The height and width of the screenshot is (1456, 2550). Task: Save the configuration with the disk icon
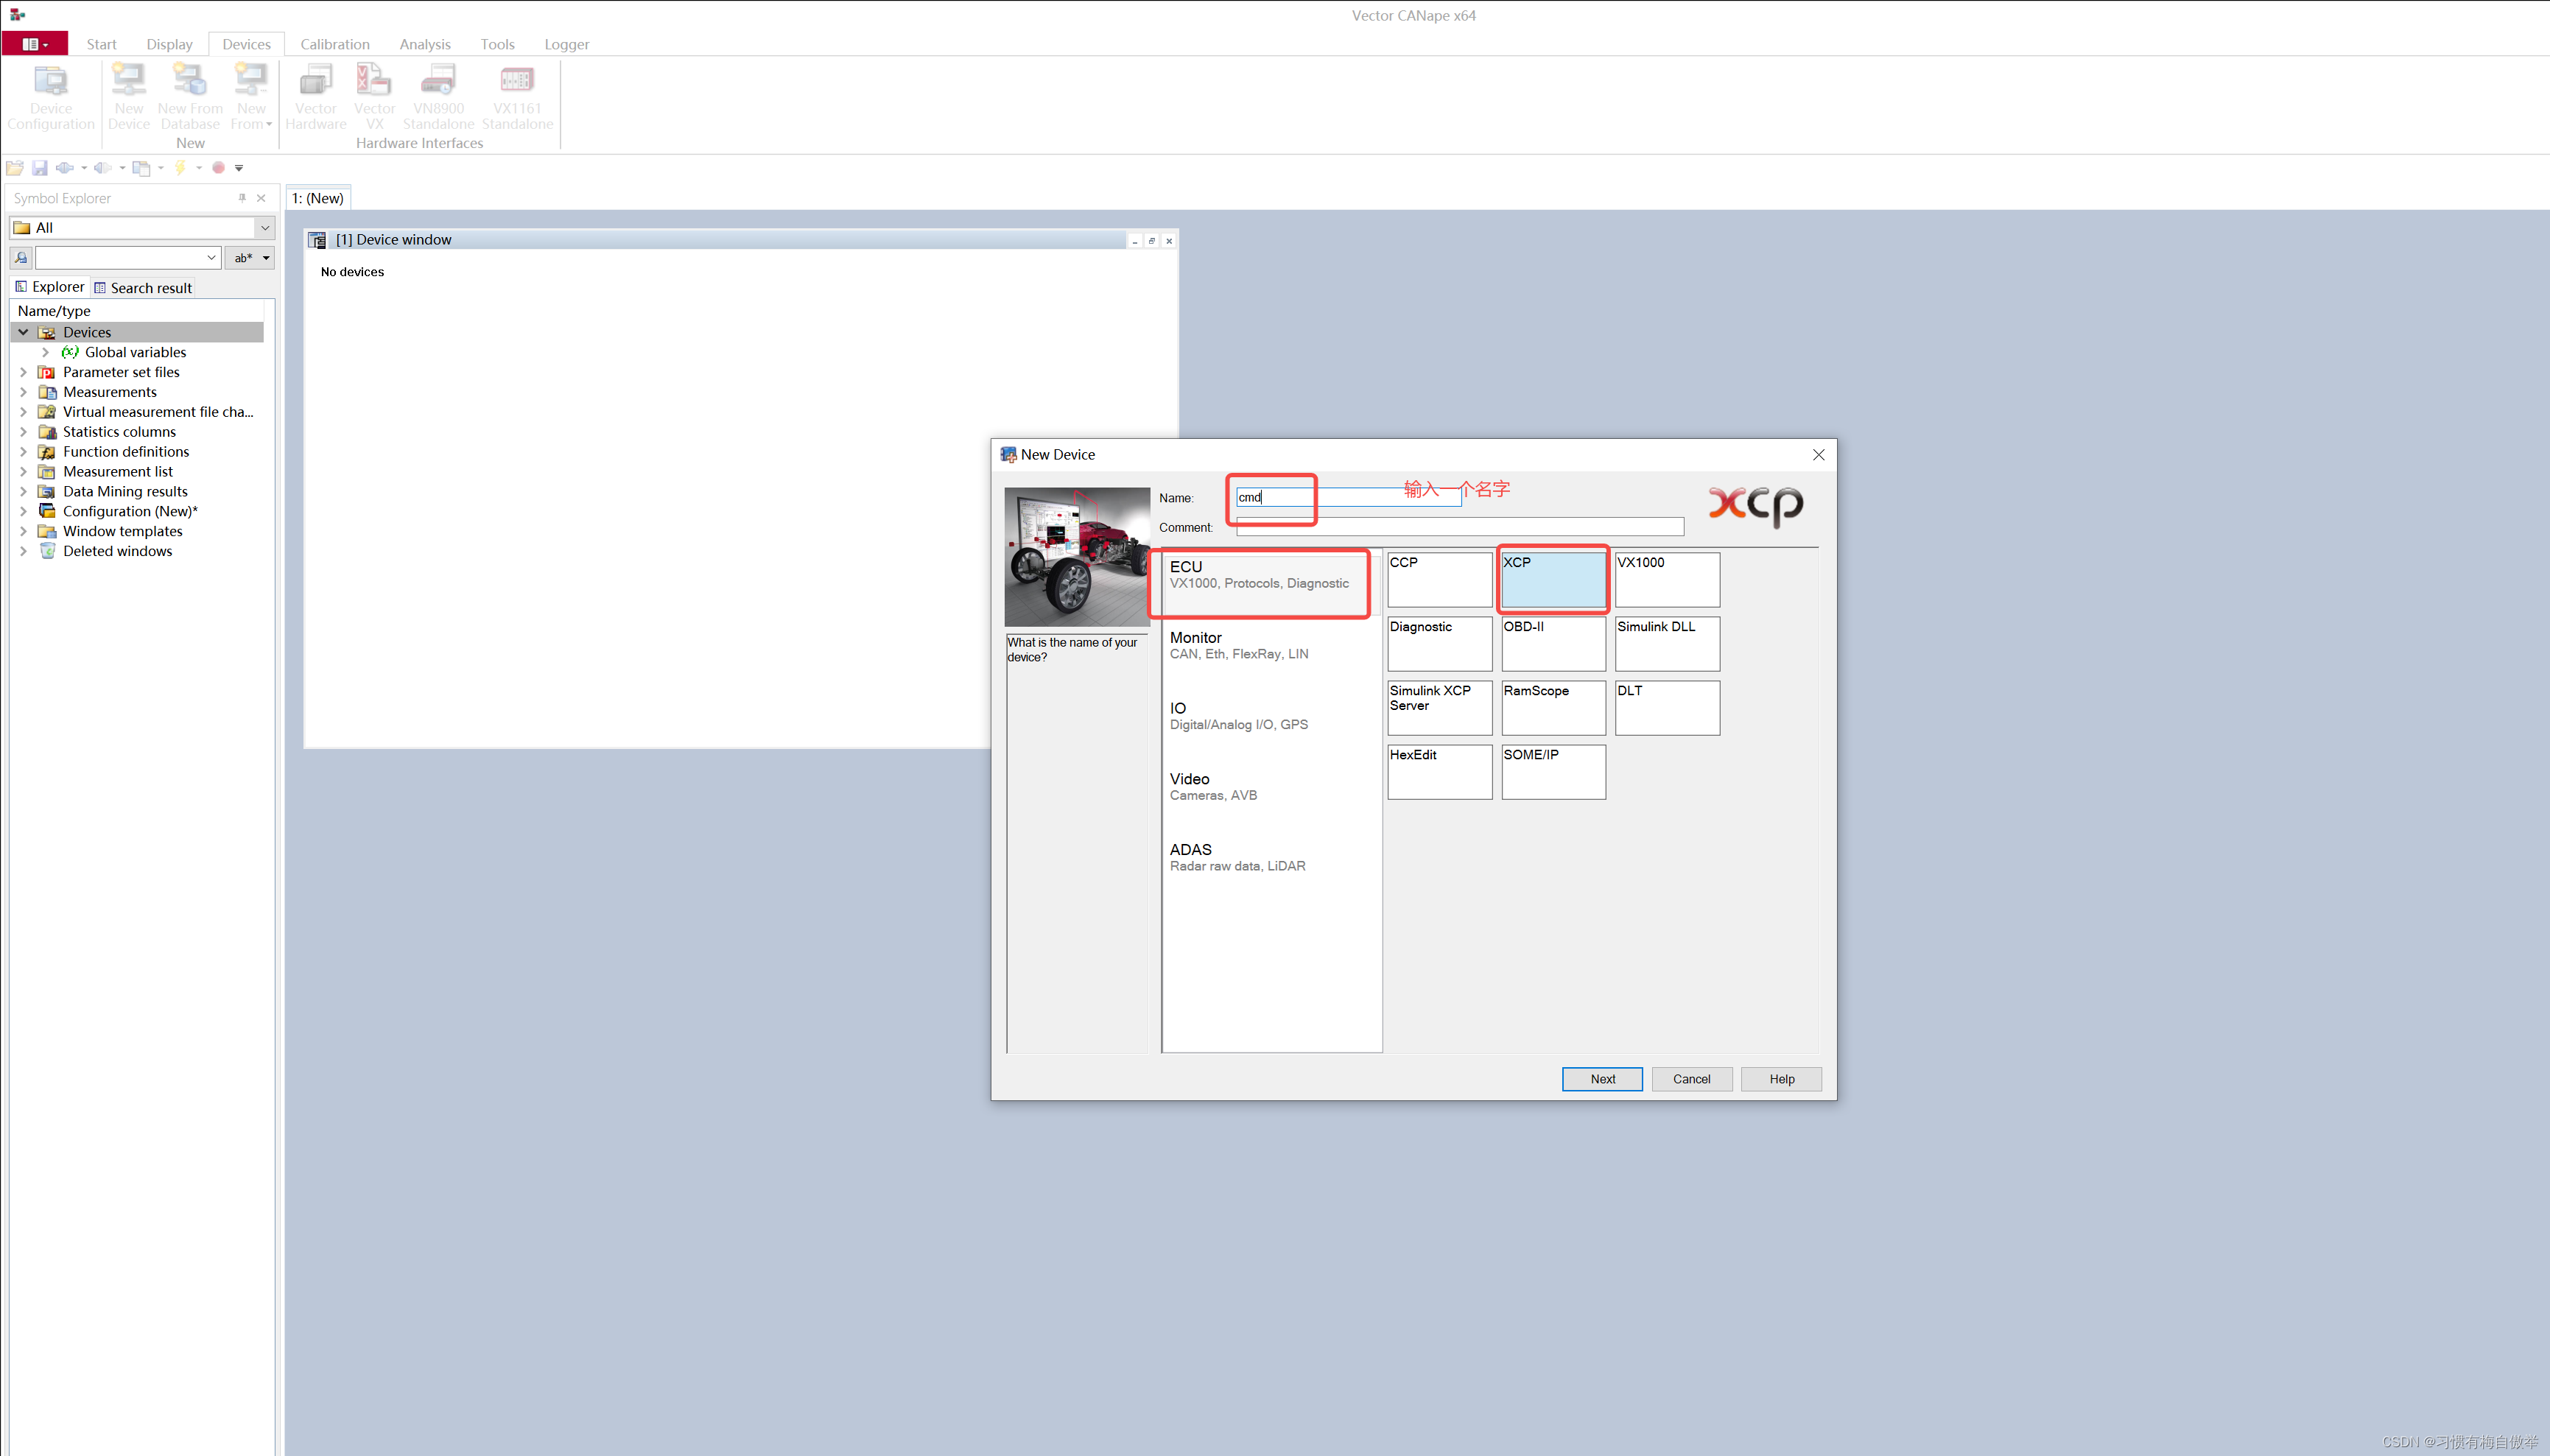pos(40,167)
